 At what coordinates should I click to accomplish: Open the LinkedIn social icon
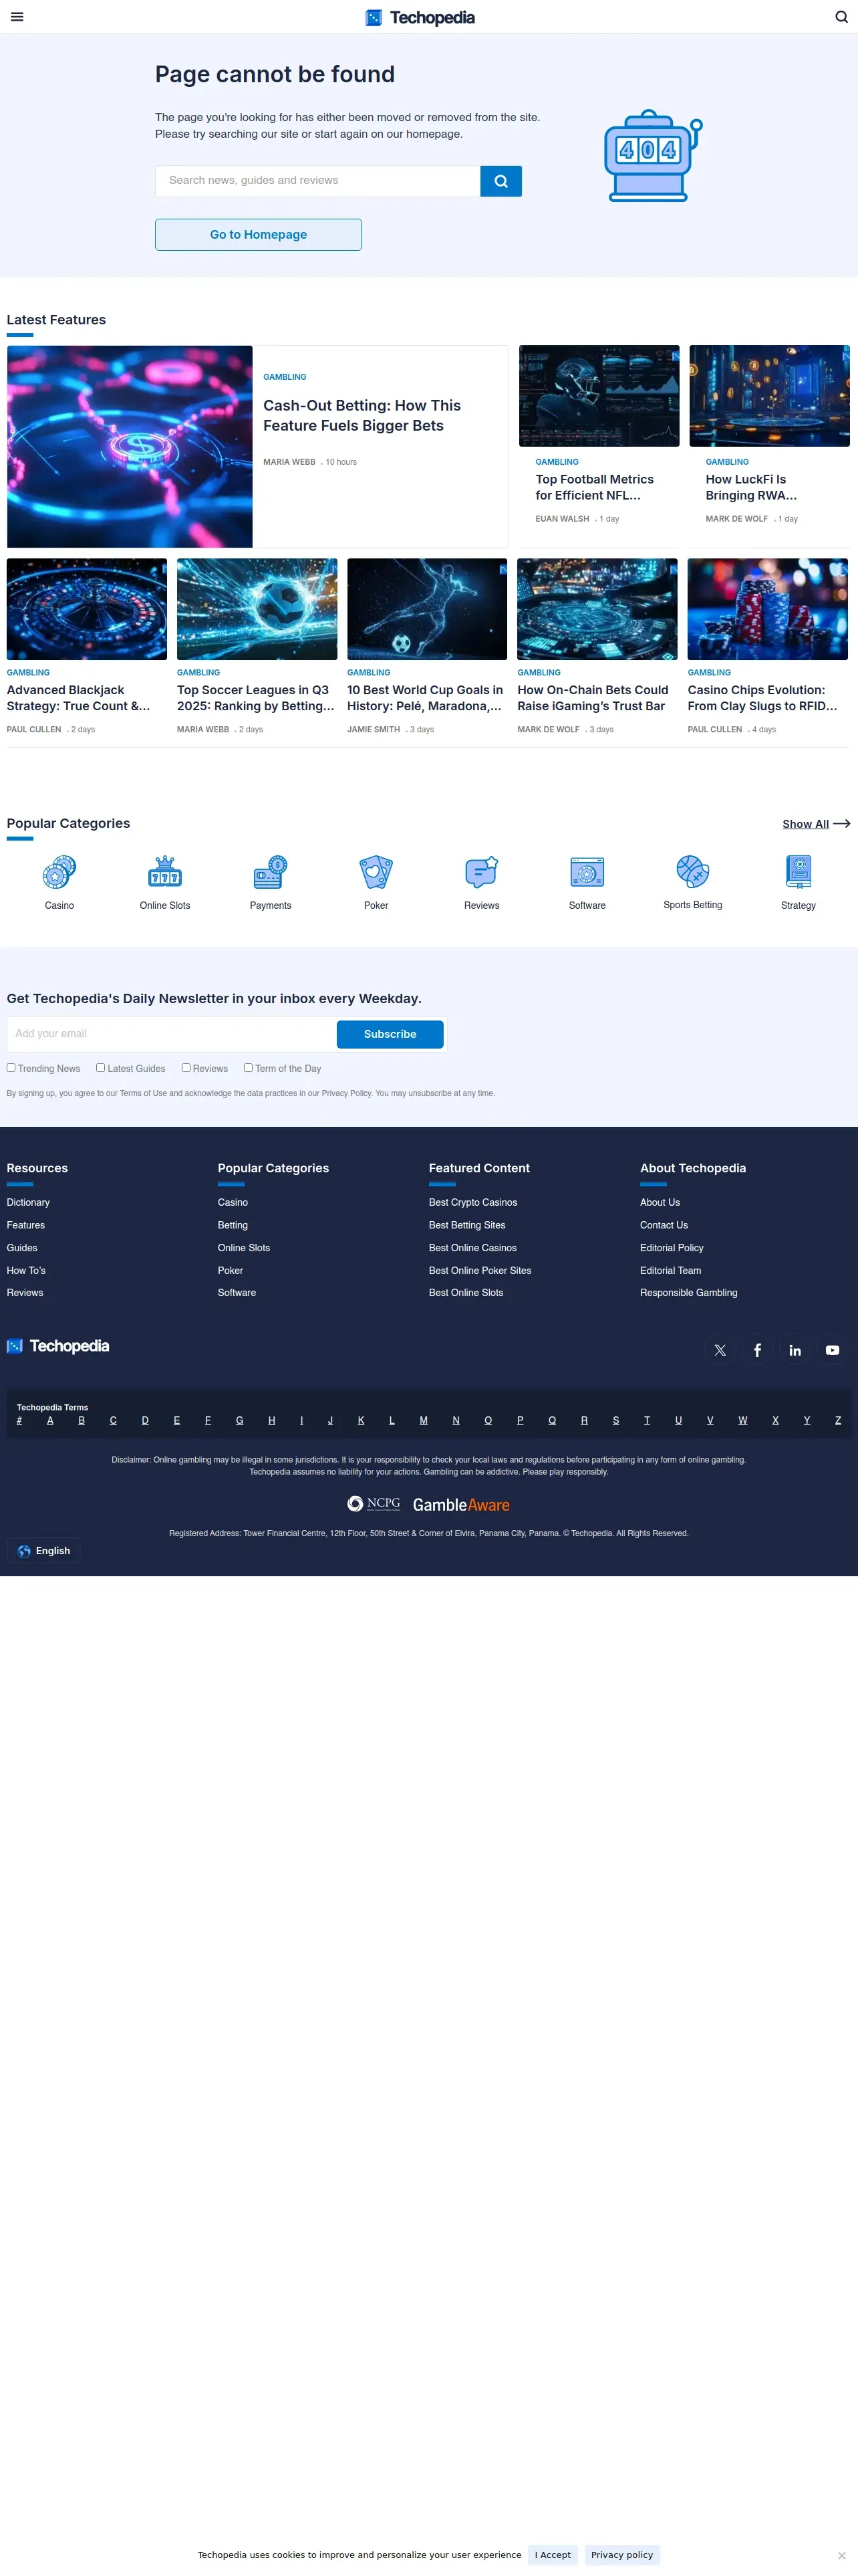[795, 1350]
